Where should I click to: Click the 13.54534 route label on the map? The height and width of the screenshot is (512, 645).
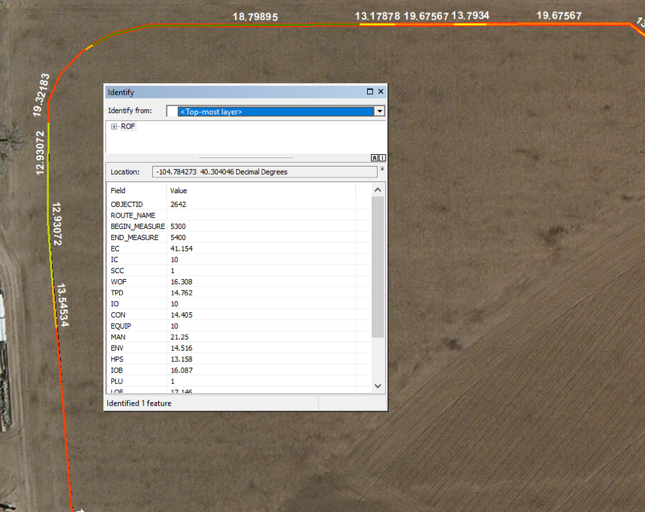pos(62,305)
